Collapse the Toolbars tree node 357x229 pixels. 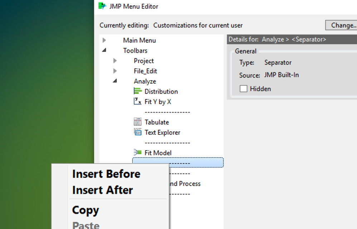pos(104,50)
